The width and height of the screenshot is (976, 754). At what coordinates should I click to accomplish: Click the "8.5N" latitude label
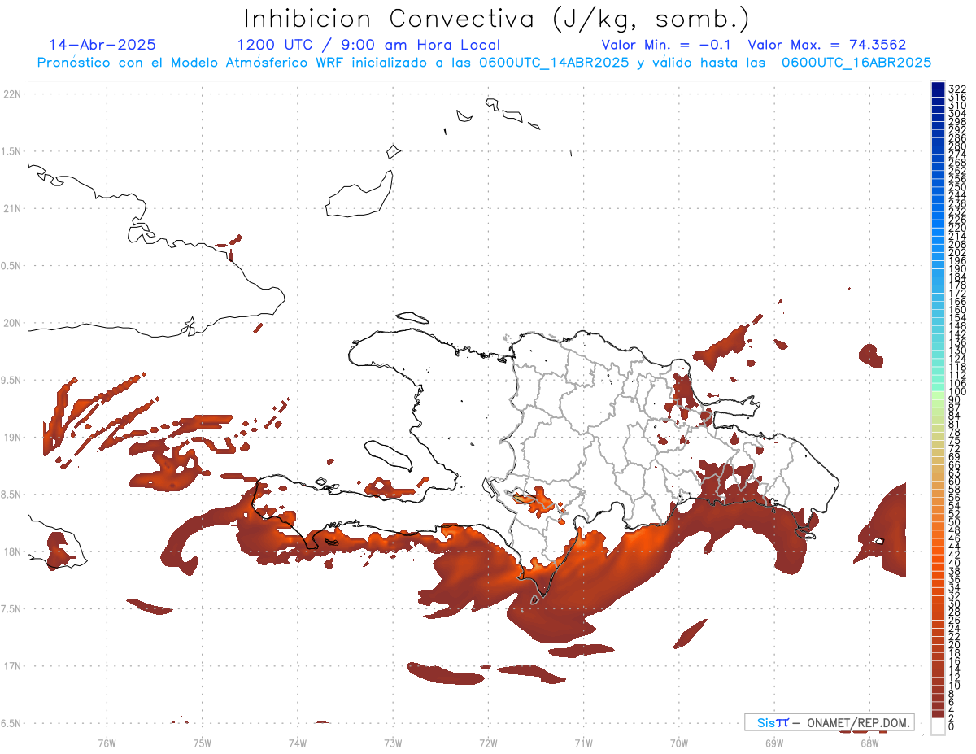tap(12, 495)
